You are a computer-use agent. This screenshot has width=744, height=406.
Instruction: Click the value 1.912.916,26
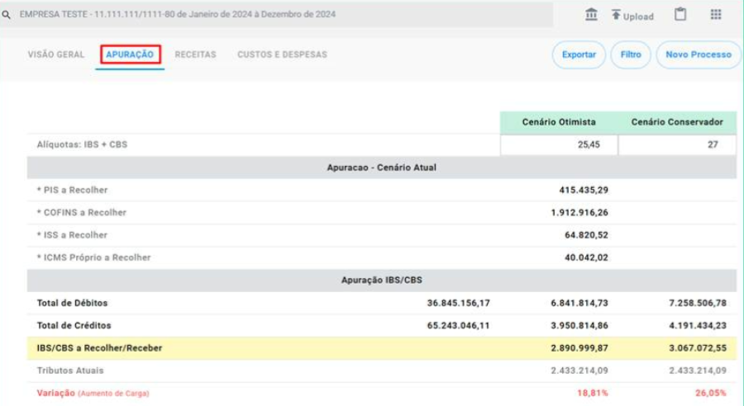579,213
